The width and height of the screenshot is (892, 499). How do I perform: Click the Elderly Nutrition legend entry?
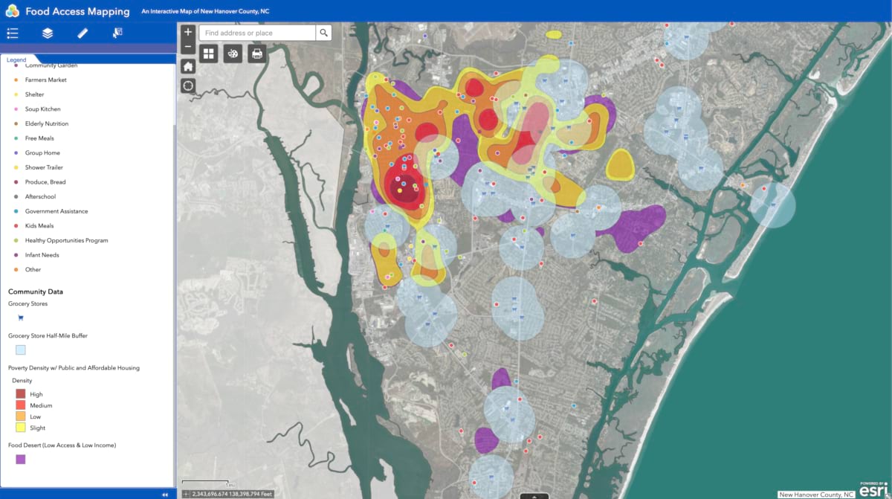pyautogui.click(x=47, y=123)
